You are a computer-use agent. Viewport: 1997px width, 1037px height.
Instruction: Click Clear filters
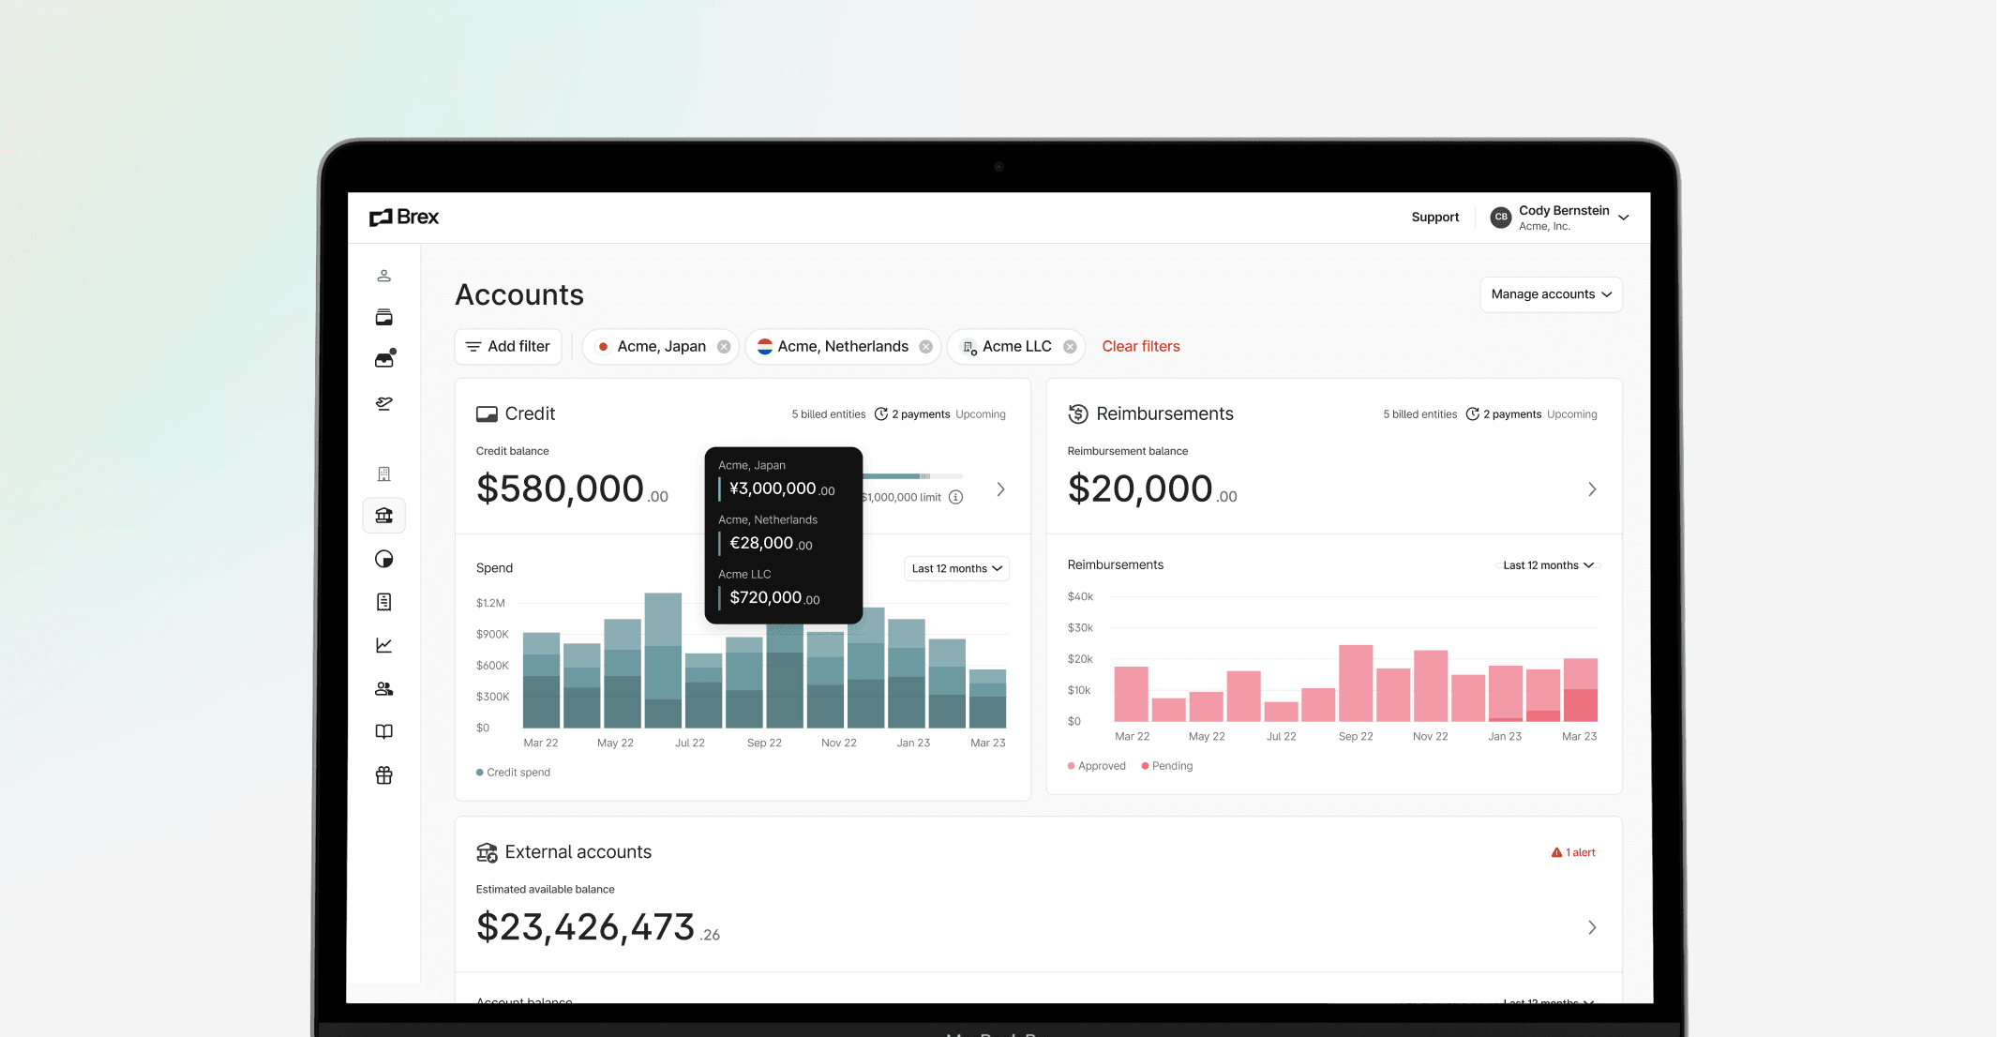pos(1141,347)
